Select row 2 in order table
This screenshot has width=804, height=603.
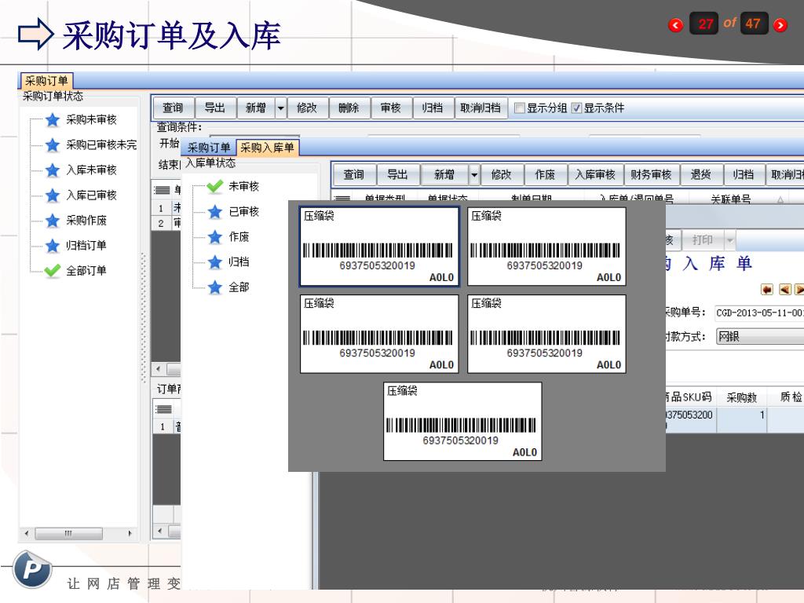tap(166, 223)
